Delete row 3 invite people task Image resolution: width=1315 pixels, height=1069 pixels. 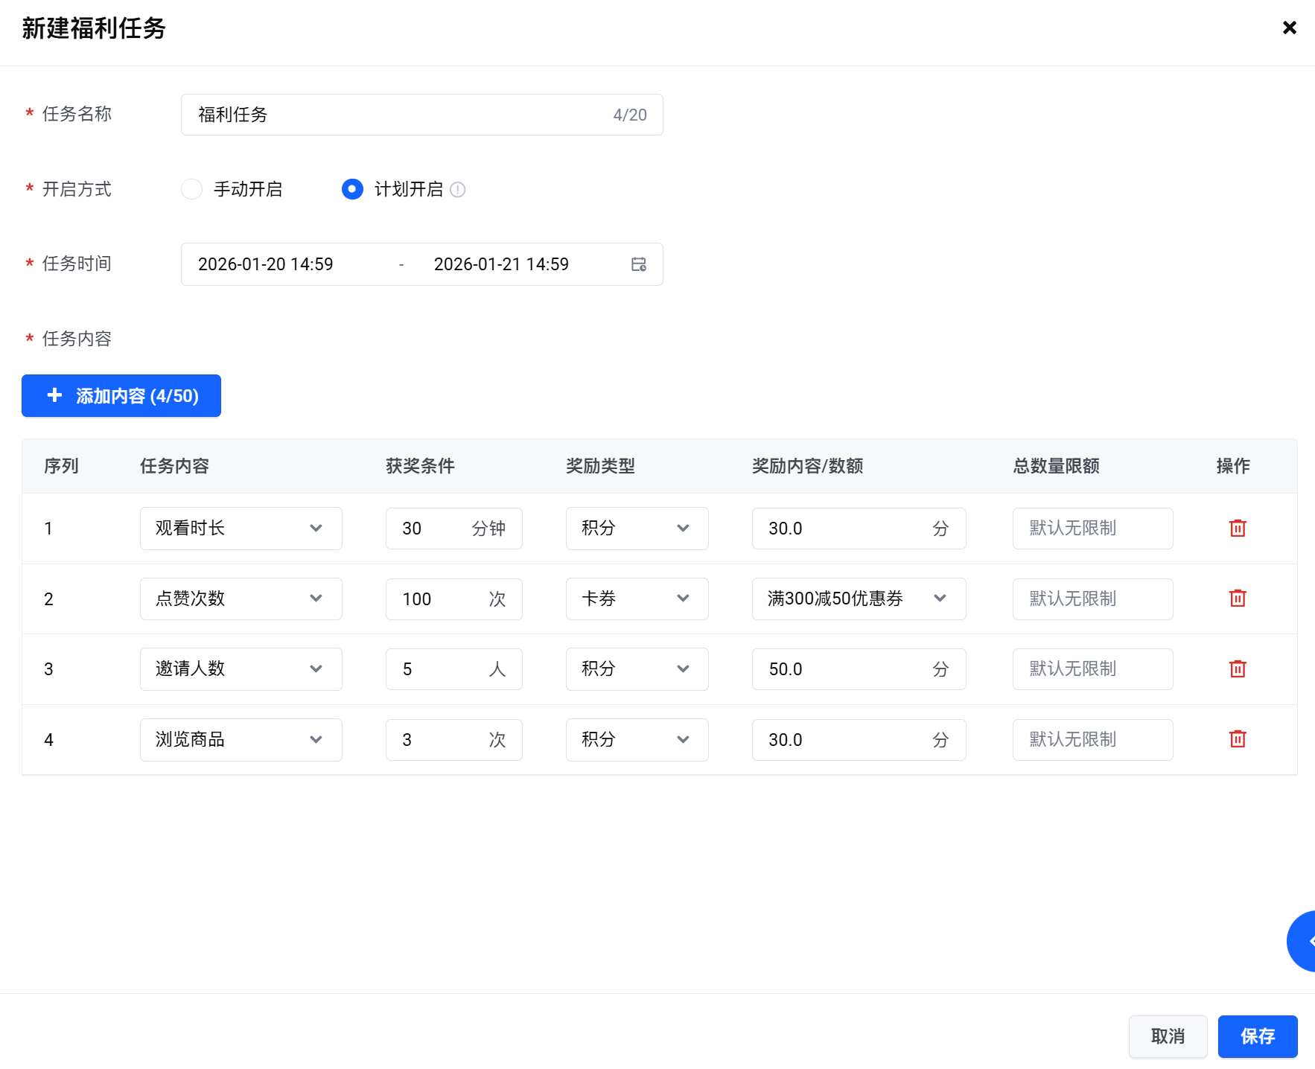point(1237,669)
